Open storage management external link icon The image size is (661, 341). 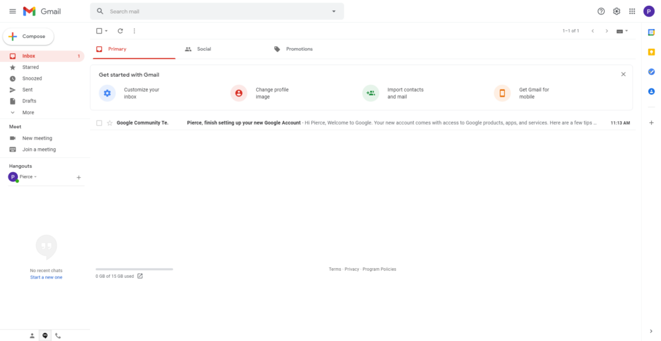(140, 276)
